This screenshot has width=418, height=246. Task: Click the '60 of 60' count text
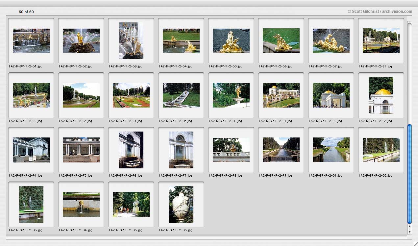pyautogui.click(x=26, y=12)
